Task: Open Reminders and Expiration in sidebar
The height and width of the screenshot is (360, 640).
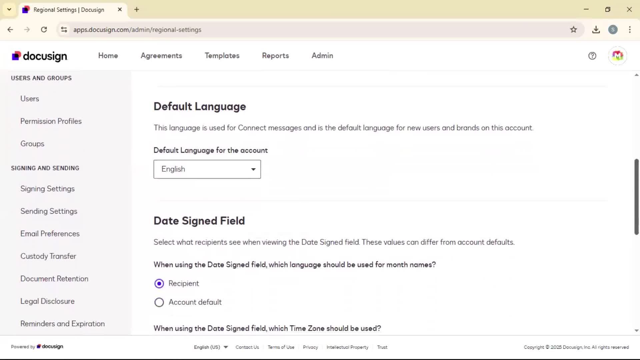Action: [63, 324]
